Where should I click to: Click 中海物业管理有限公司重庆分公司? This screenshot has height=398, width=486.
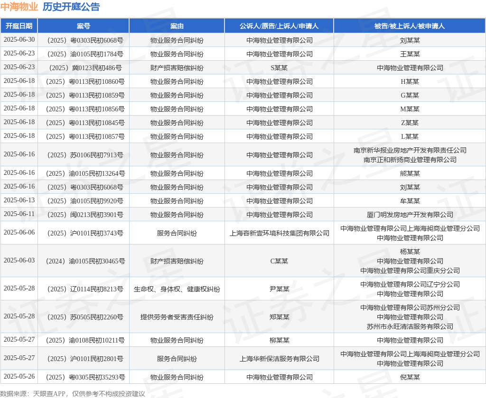410,271
